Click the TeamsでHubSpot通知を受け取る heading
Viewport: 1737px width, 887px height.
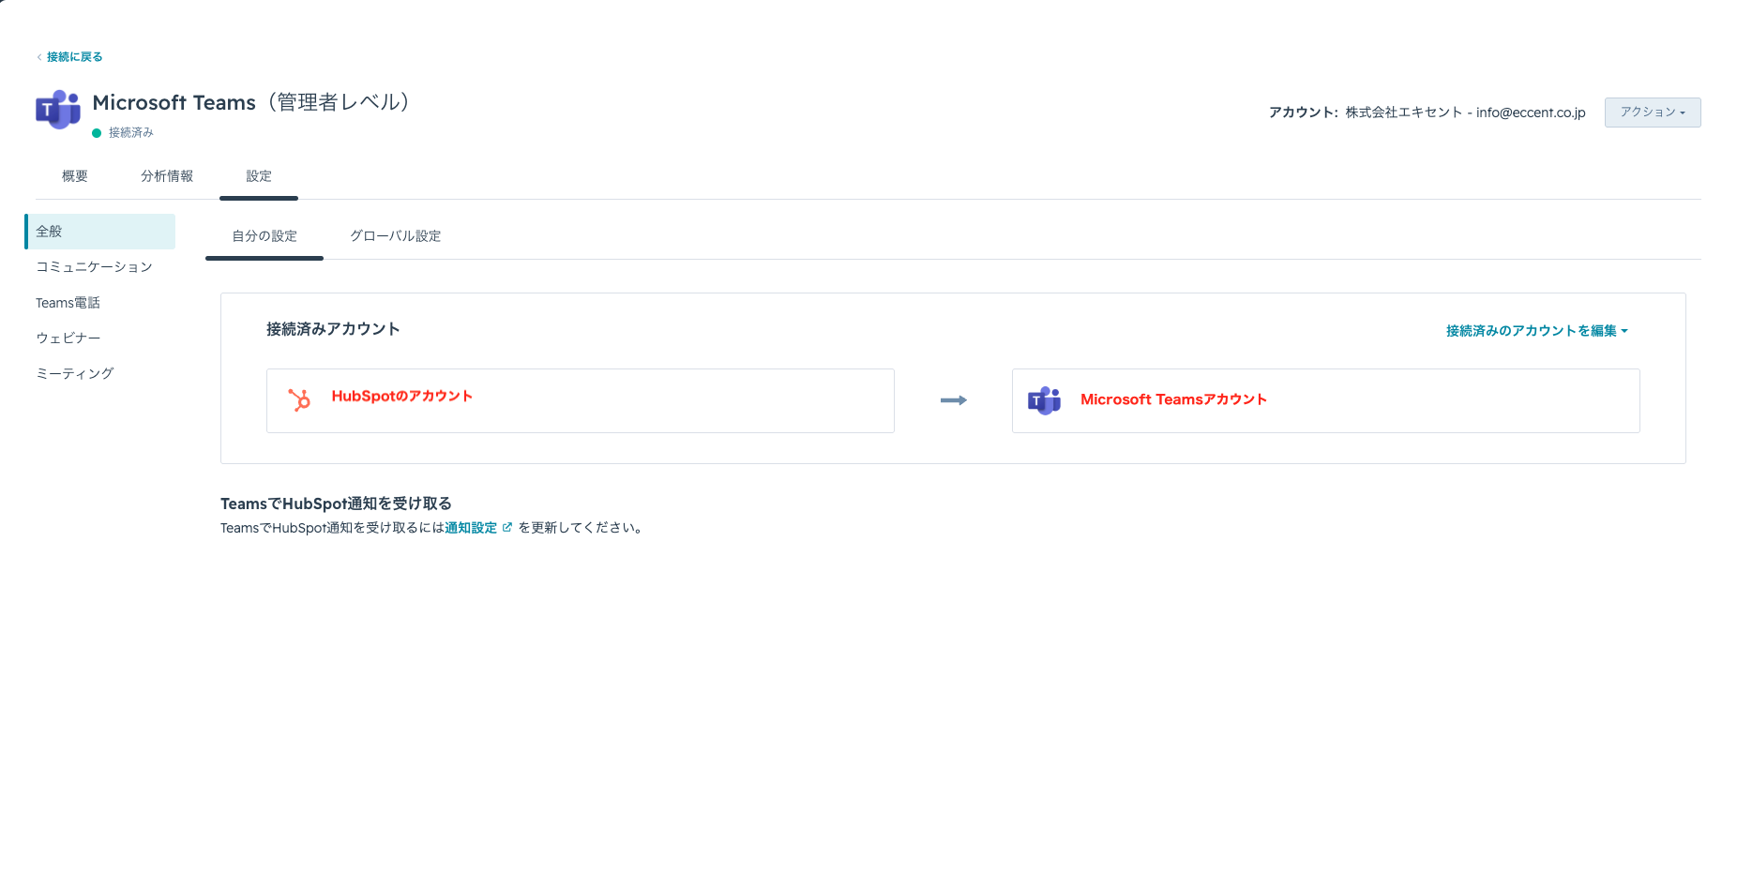pos(336,504)
